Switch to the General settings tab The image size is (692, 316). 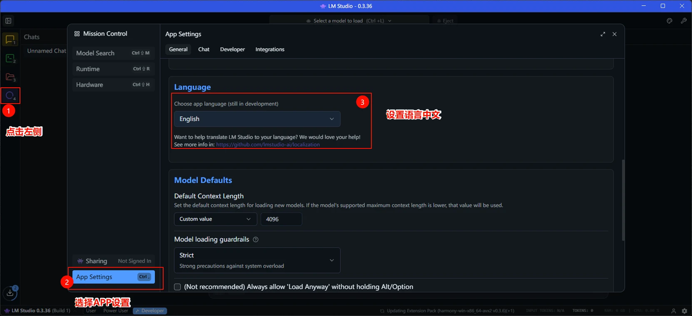coord(178,49)
